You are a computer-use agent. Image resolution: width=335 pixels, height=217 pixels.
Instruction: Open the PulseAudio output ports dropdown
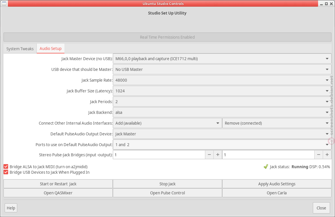222,145
